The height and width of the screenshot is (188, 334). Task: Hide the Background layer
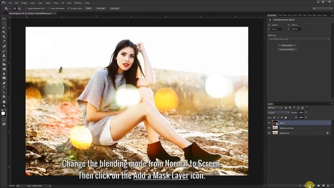tap(269, 133)
